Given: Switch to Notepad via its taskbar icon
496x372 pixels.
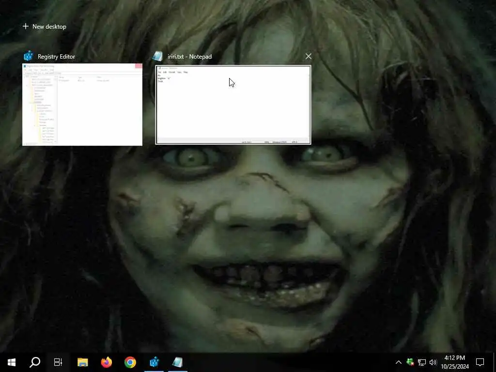Looking at the screenshot, I should pyautogui.click(x=178, y=362).
